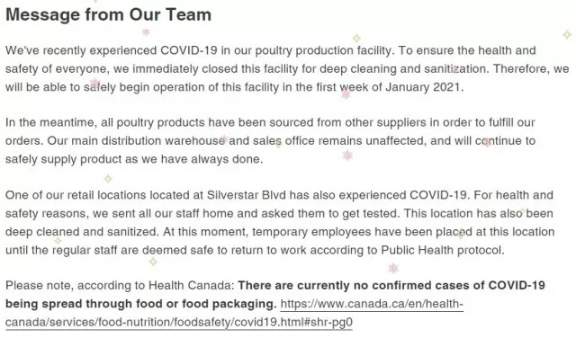
Task: Click the words "In the meantime"
Action: 50,122
